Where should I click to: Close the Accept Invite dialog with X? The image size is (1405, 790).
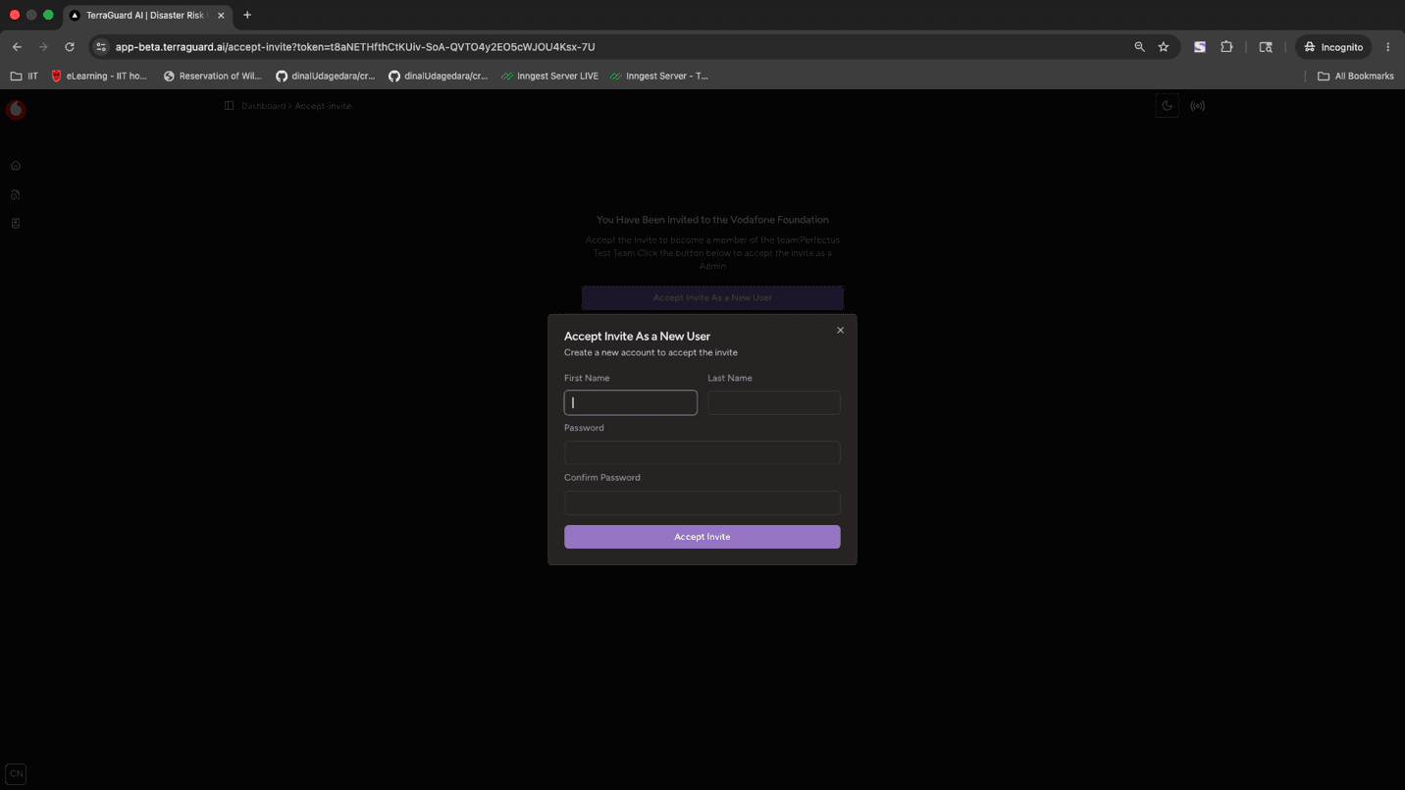click(x=840, y=330)
